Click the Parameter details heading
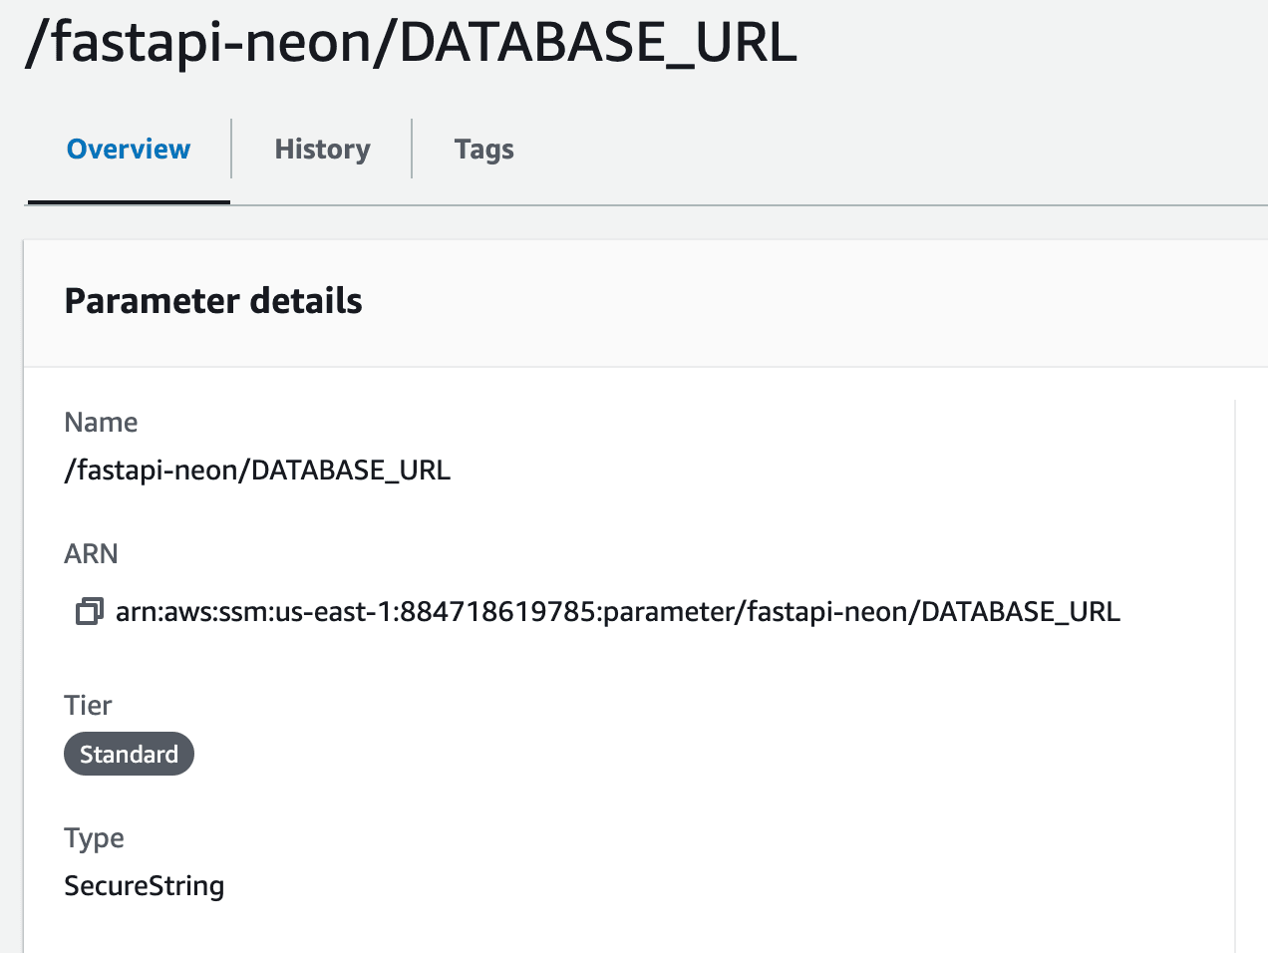 [212, 300]
